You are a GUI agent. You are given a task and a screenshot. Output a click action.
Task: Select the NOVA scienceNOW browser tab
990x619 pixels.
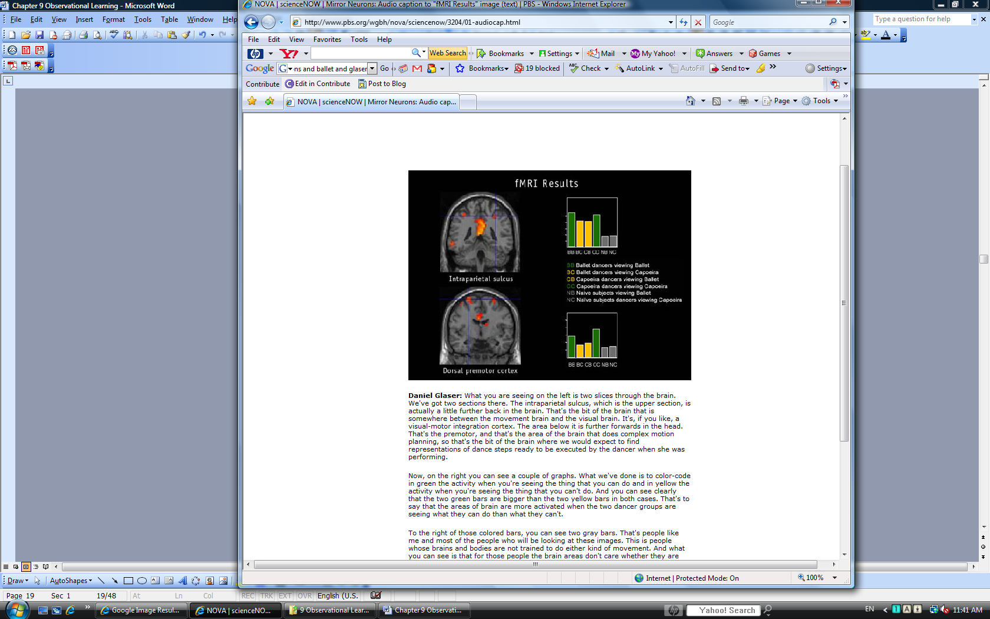(x=371, y=102)
